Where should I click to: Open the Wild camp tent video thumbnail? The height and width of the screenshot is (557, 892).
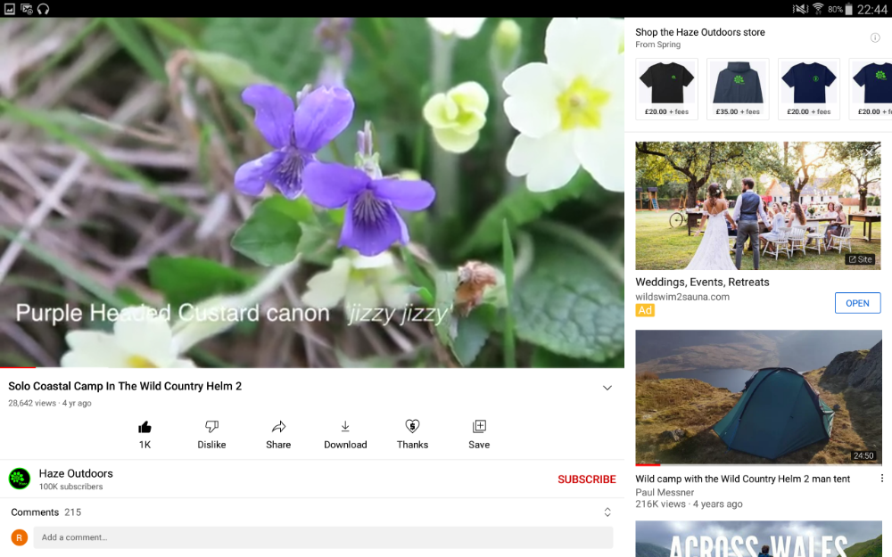(x=758, y=397)
